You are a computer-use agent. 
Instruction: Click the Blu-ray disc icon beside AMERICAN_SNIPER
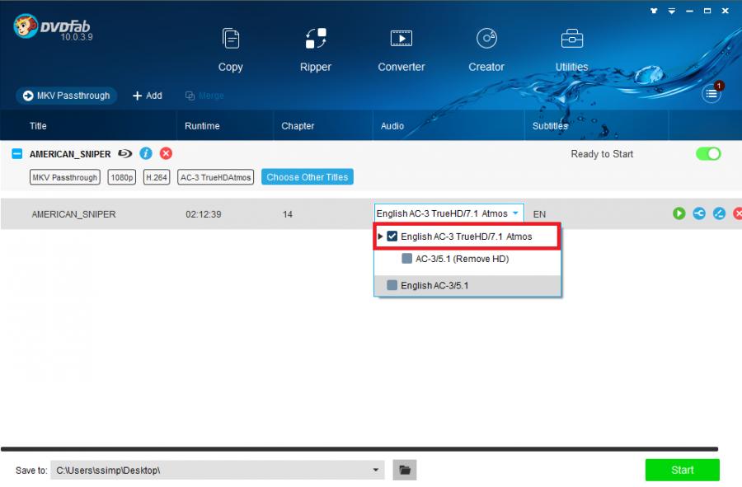[125, 153]
